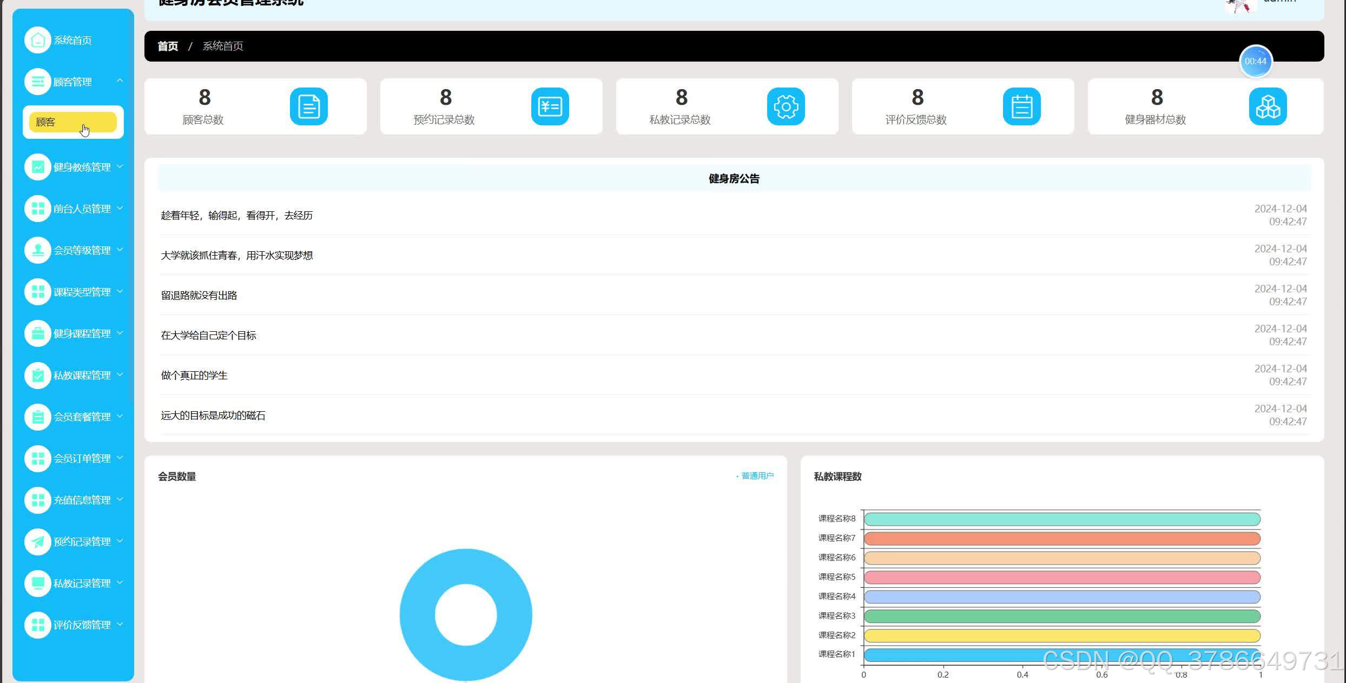Collapse the 顾客管理 menu chevron
This screenshot has height=683, width=1346.
point(120,81)
